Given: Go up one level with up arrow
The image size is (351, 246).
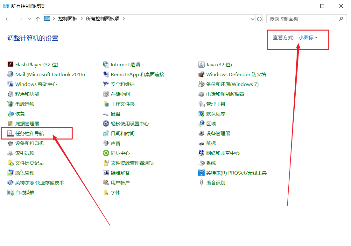Looking at the screenshot, I should click(x=38, y=19).
